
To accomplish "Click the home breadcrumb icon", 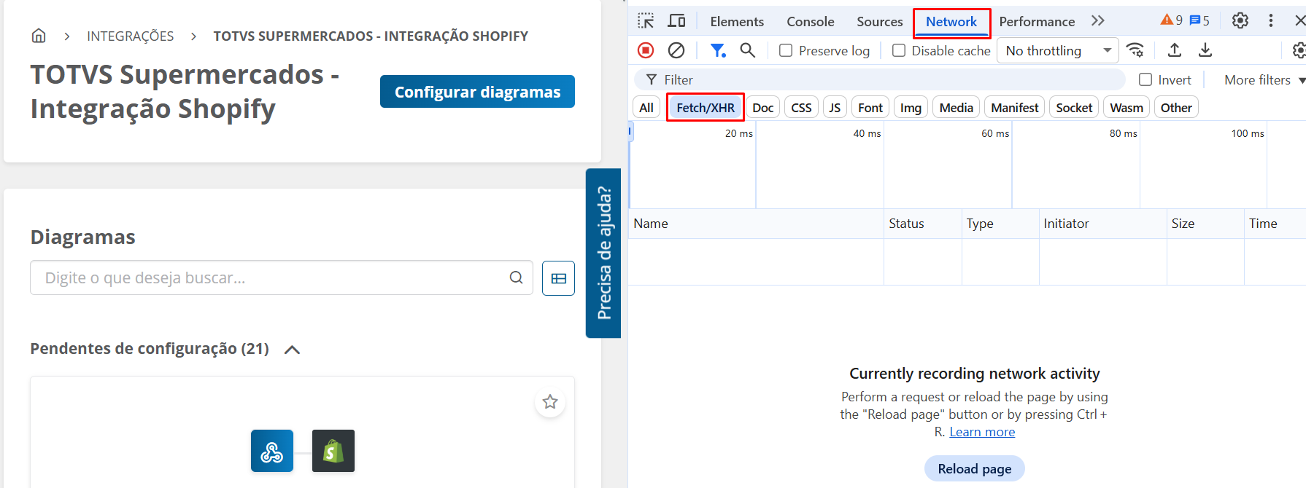I will click(x=39, y=36).
